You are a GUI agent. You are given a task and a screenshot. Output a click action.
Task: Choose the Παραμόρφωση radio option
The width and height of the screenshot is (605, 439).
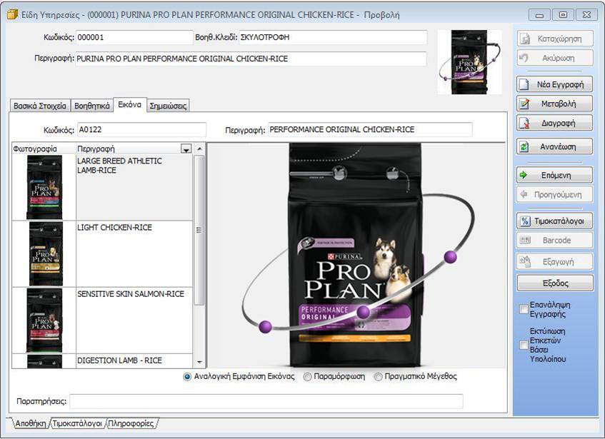tap(307, 377)
